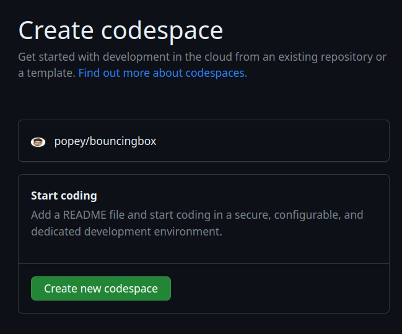The image size is (402, 334).
Task: Click the word "codespaces." in the blue link
Action: coord(216,74)
